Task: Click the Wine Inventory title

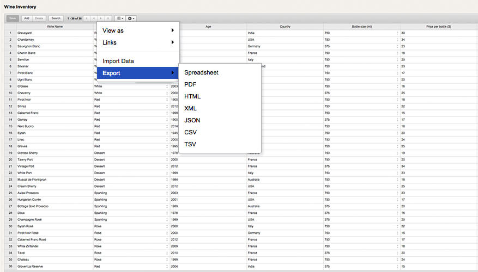Action: pyautogui.click(x=20, y=7)
